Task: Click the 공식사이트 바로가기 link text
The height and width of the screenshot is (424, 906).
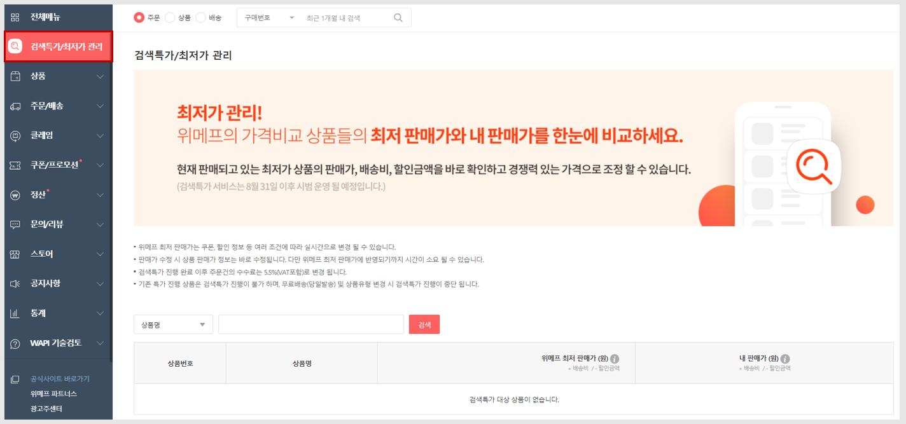Action: coord(60,379)
